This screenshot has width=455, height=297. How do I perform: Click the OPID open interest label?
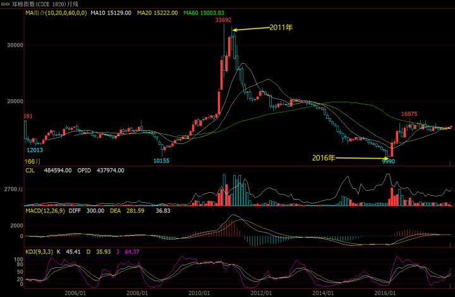coord(85,171)
